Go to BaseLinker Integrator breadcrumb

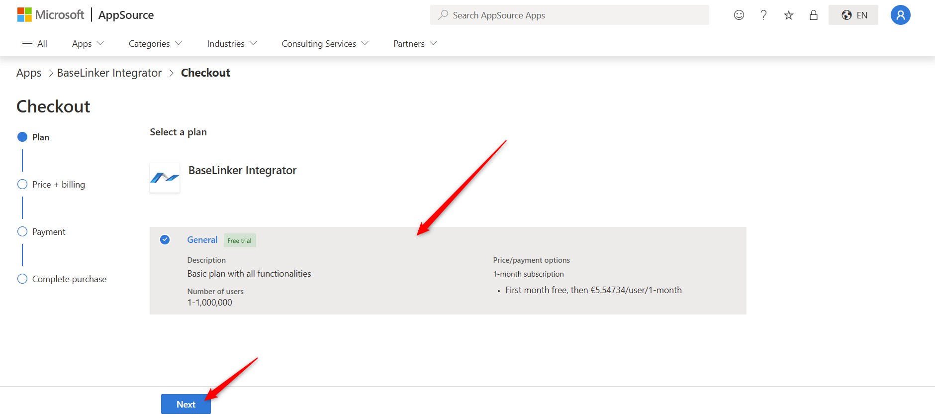click(x=109, y=73)
